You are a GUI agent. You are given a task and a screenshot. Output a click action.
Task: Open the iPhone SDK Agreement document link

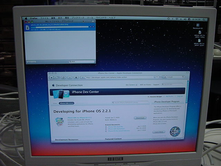(x=116, y=129)
